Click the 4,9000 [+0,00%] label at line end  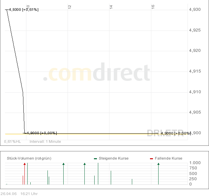[175, 133]
